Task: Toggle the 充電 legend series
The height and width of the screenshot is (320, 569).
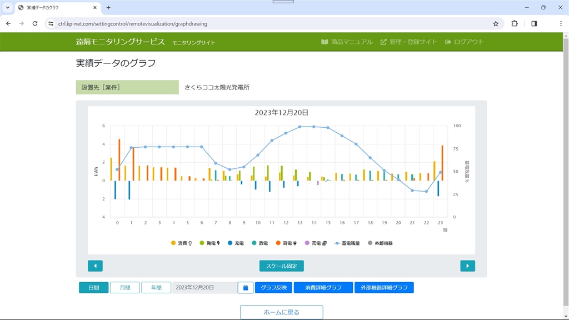Action: (236, 243)
